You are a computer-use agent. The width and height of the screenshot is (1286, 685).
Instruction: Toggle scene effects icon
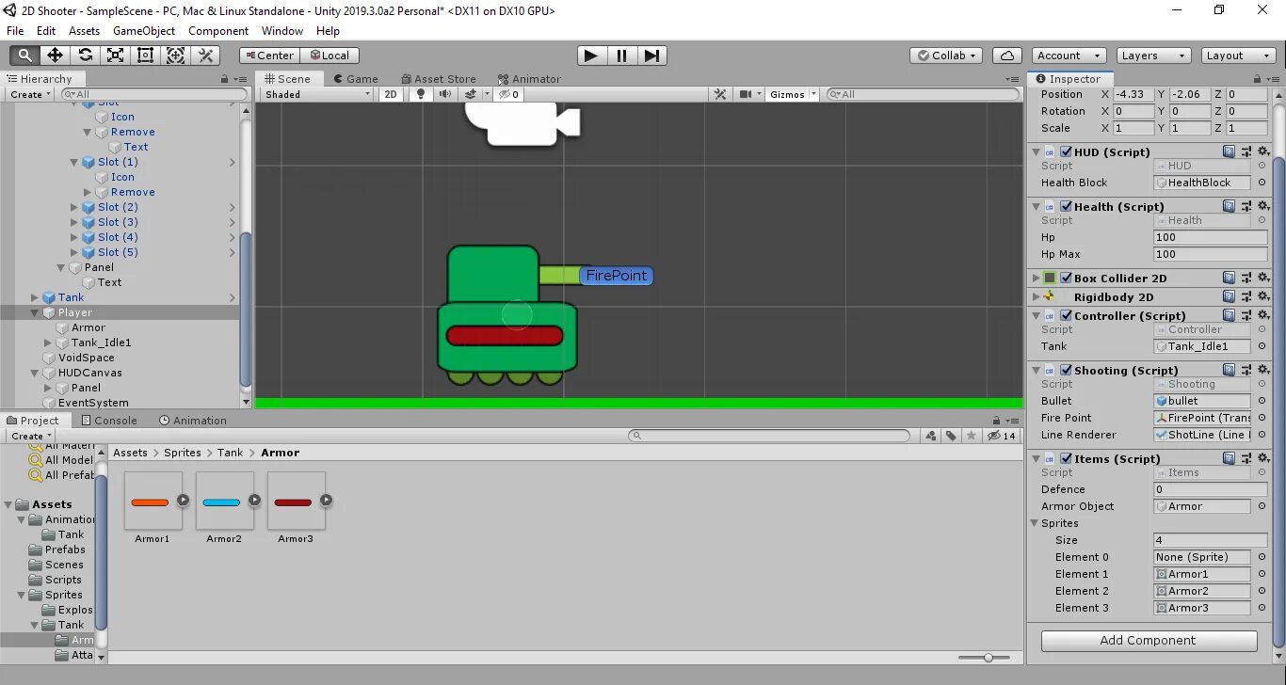pos(471,94)
